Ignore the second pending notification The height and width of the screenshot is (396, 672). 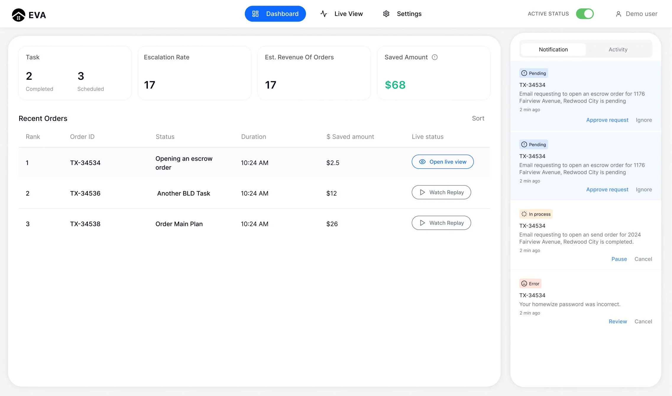644,190
